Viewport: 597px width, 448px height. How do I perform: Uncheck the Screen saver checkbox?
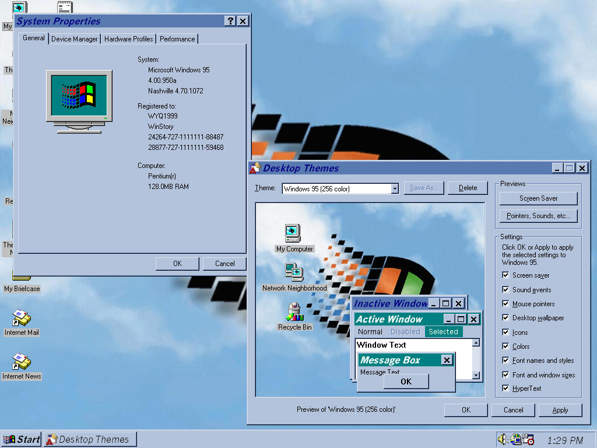(x=505, y=275)
